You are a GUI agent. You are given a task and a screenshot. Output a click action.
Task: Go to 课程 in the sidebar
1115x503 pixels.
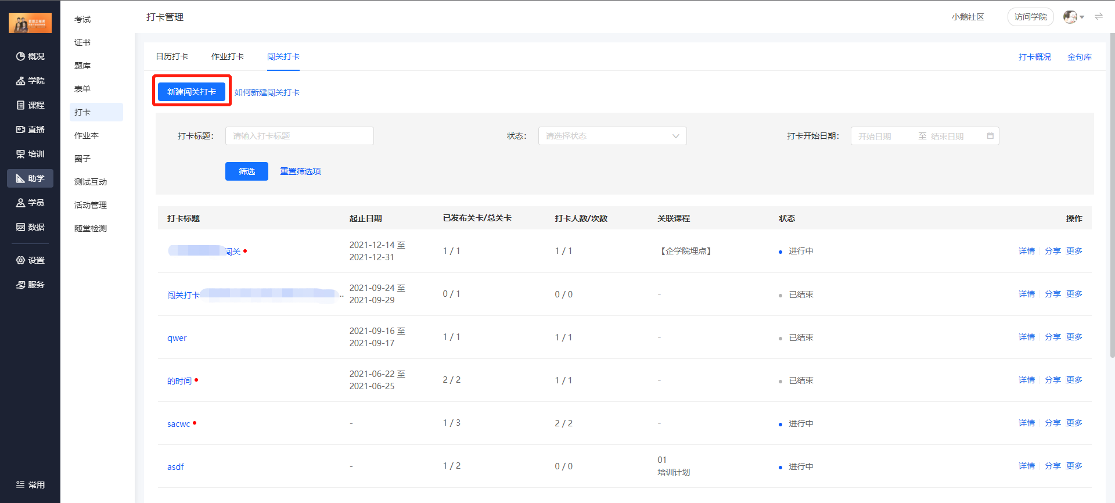click(x=30, y=105)
